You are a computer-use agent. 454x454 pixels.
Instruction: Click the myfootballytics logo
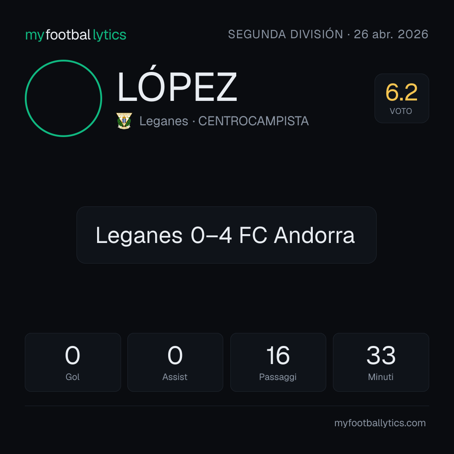(76, 35)
